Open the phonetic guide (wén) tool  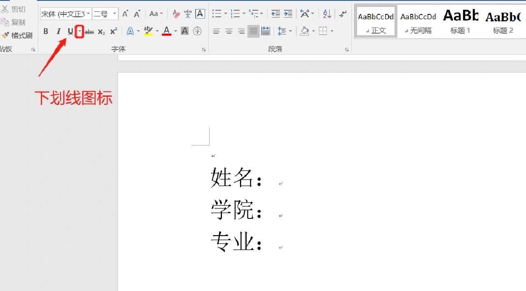[x=188, y=14]
